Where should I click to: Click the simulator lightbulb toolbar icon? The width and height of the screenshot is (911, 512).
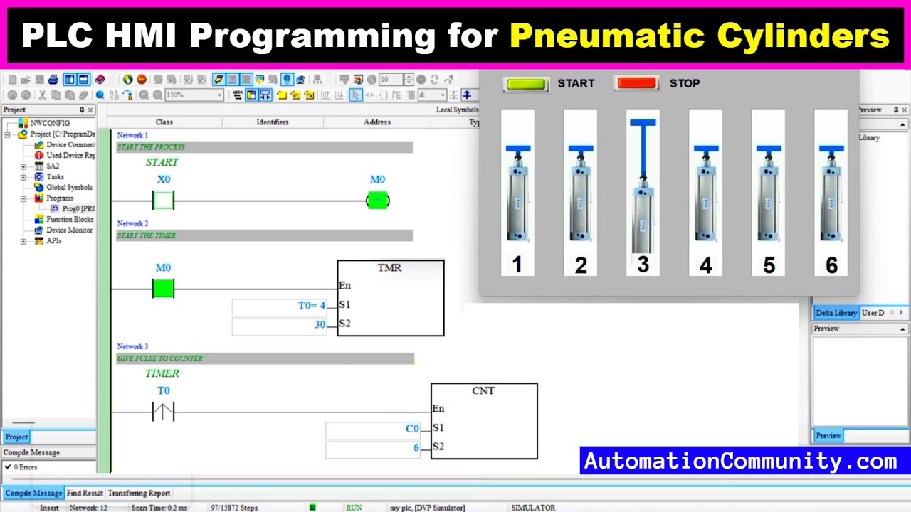(x=287, y=80)
